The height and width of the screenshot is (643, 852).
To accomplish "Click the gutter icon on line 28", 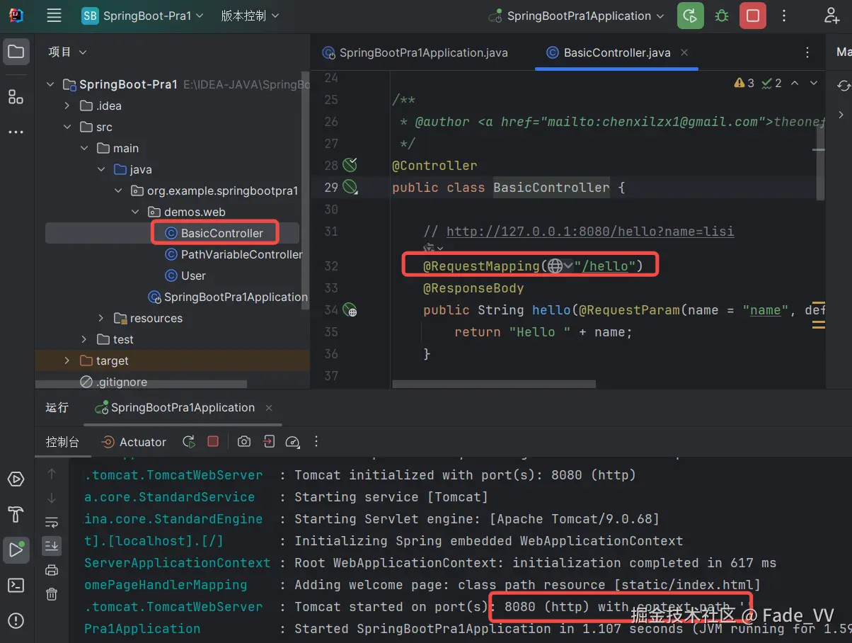I will tap(350, 166).
